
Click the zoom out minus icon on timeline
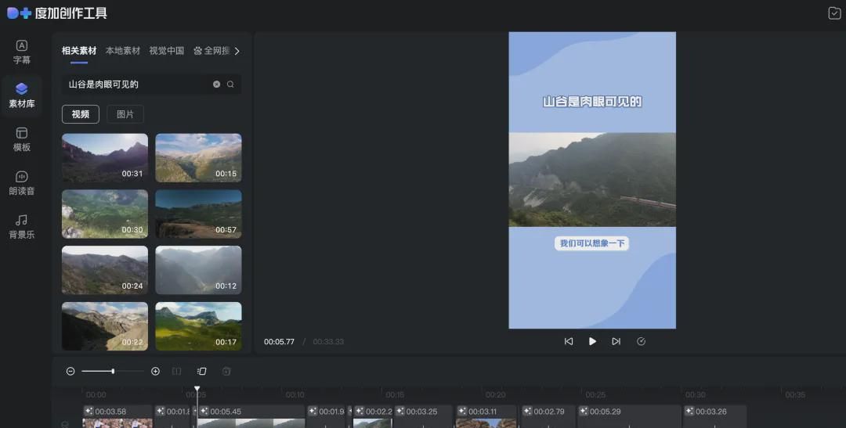point(70,371)
